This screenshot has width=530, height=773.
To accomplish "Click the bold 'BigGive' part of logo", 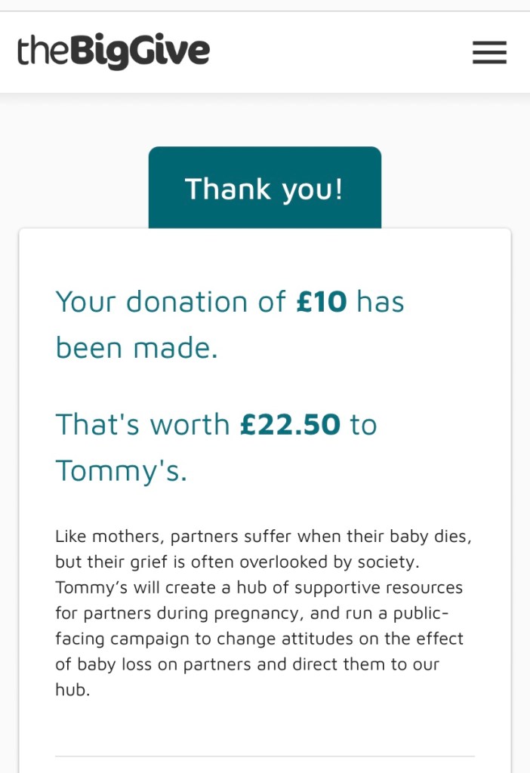I will pos(140,52).
